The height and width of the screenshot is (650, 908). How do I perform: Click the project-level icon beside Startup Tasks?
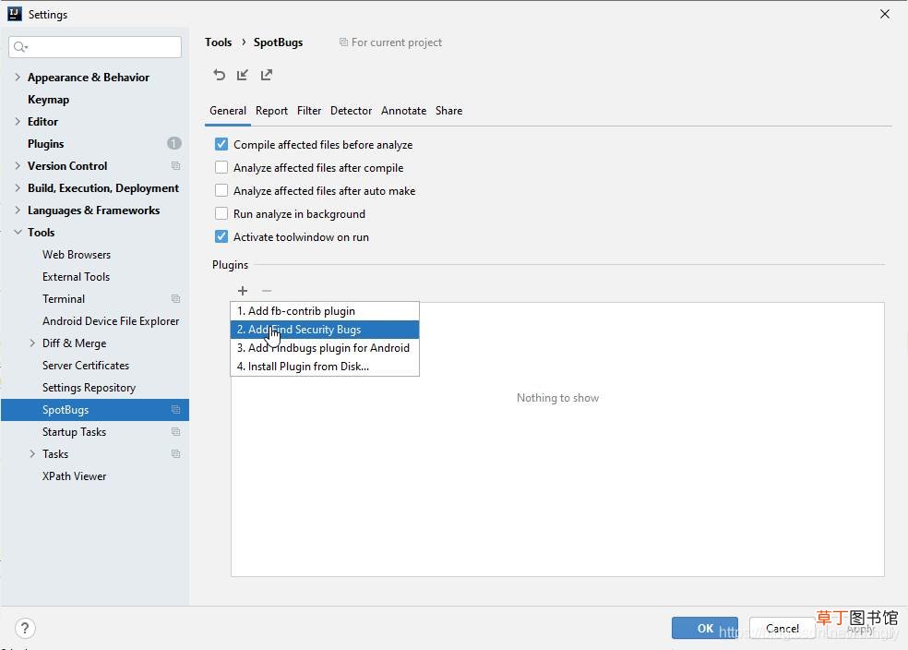point(175,431)
